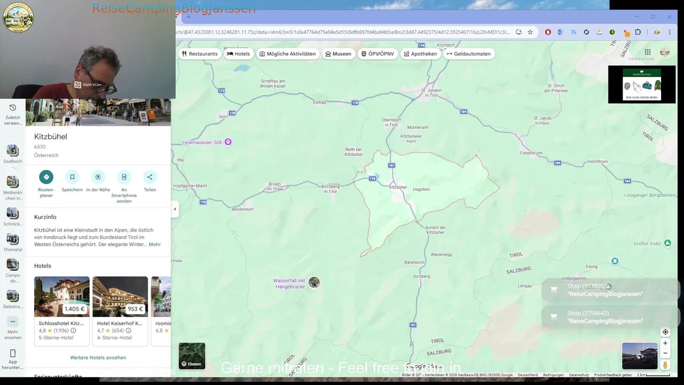Open the Schröck recent place

(12, 213)
